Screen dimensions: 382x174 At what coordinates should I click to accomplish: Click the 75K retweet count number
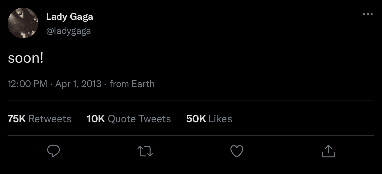[17, 119]
